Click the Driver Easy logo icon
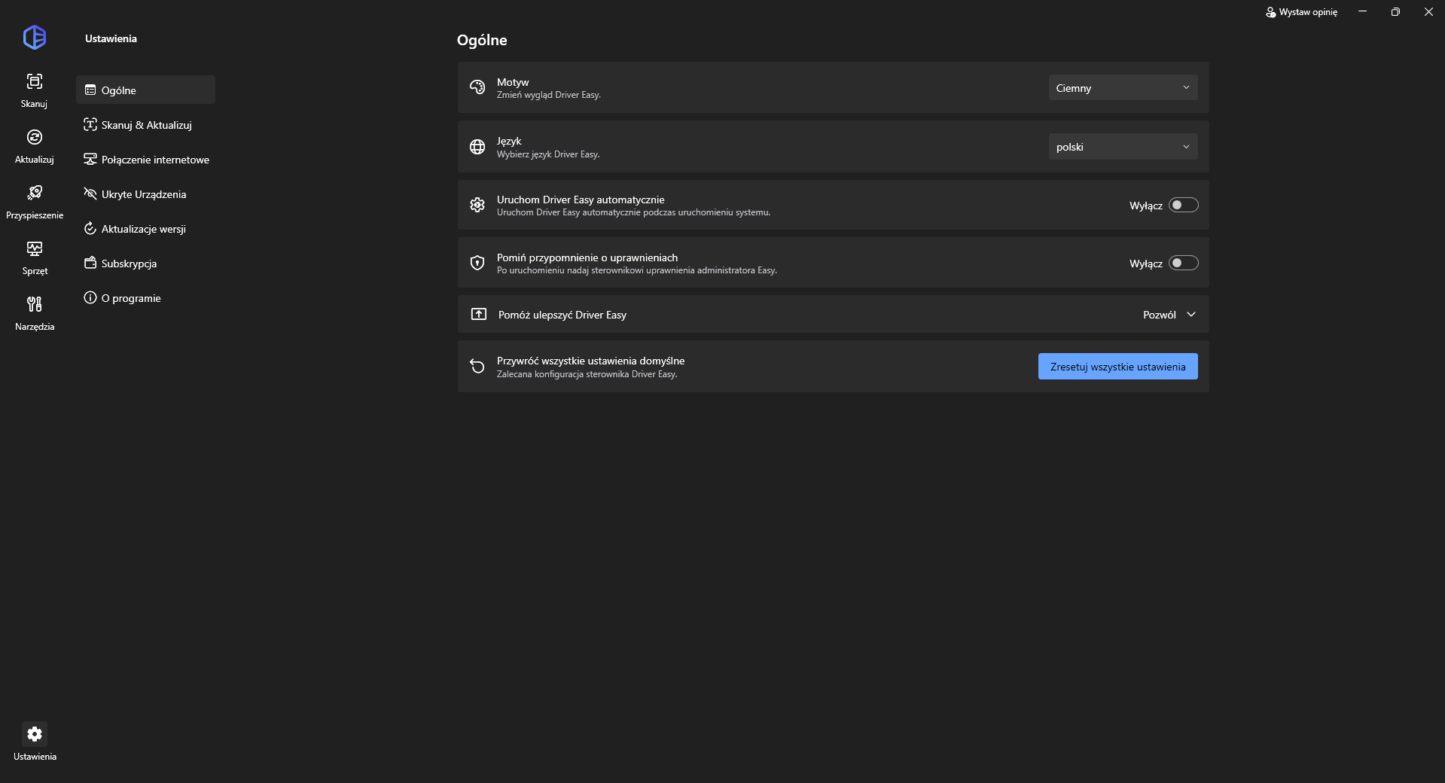 (35, 37)
